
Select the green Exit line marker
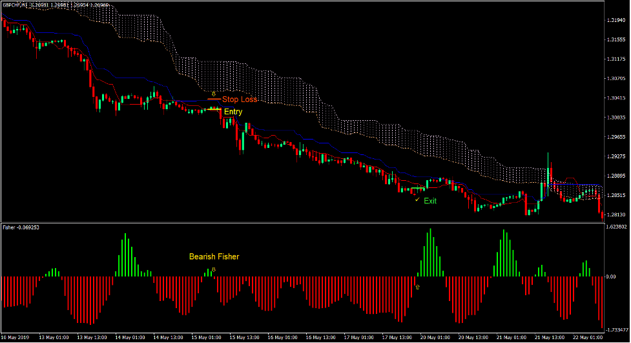(x=418, y=188)
